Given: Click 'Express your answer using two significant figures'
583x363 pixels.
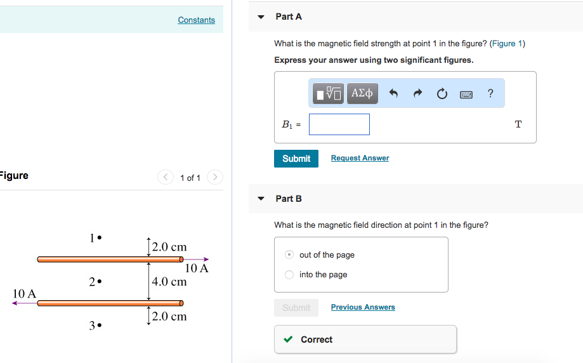Looking at the screenshot, I should point(374,60).
